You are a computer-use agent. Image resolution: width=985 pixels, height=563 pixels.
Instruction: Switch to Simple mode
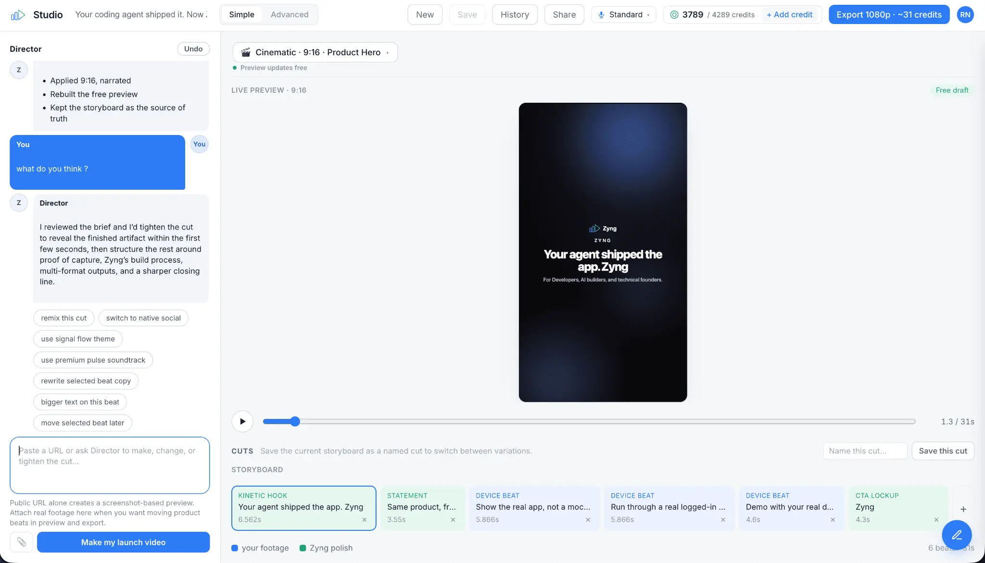pos(241,14)
